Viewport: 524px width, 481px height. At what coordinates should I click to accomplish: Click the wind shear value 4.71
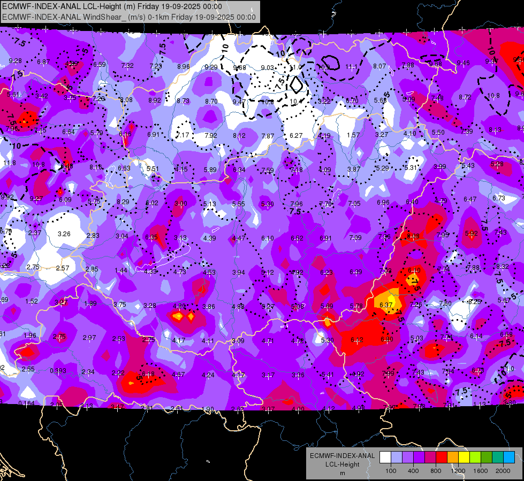coord(267,341)
